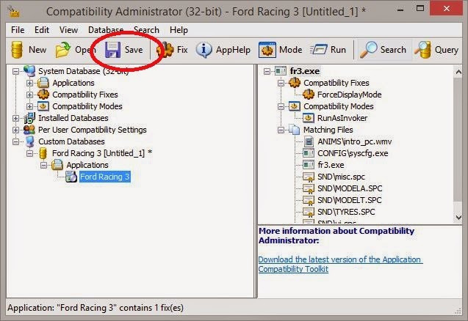Click the ForceDisplayMode gear icon
The image size is (468, 321).
[x=309, y=95]
